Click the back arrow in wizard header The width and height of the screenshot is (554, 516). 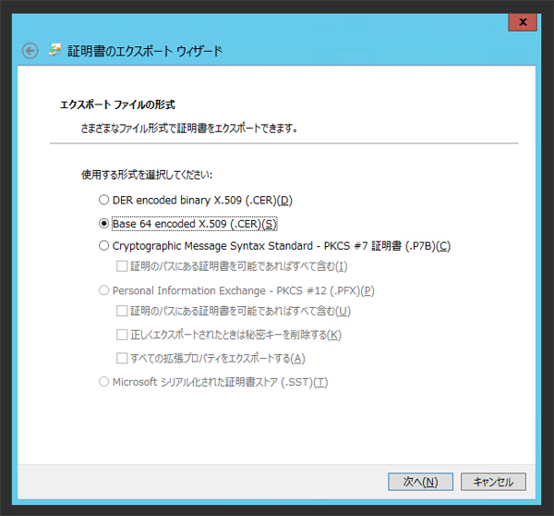[30, 51]
